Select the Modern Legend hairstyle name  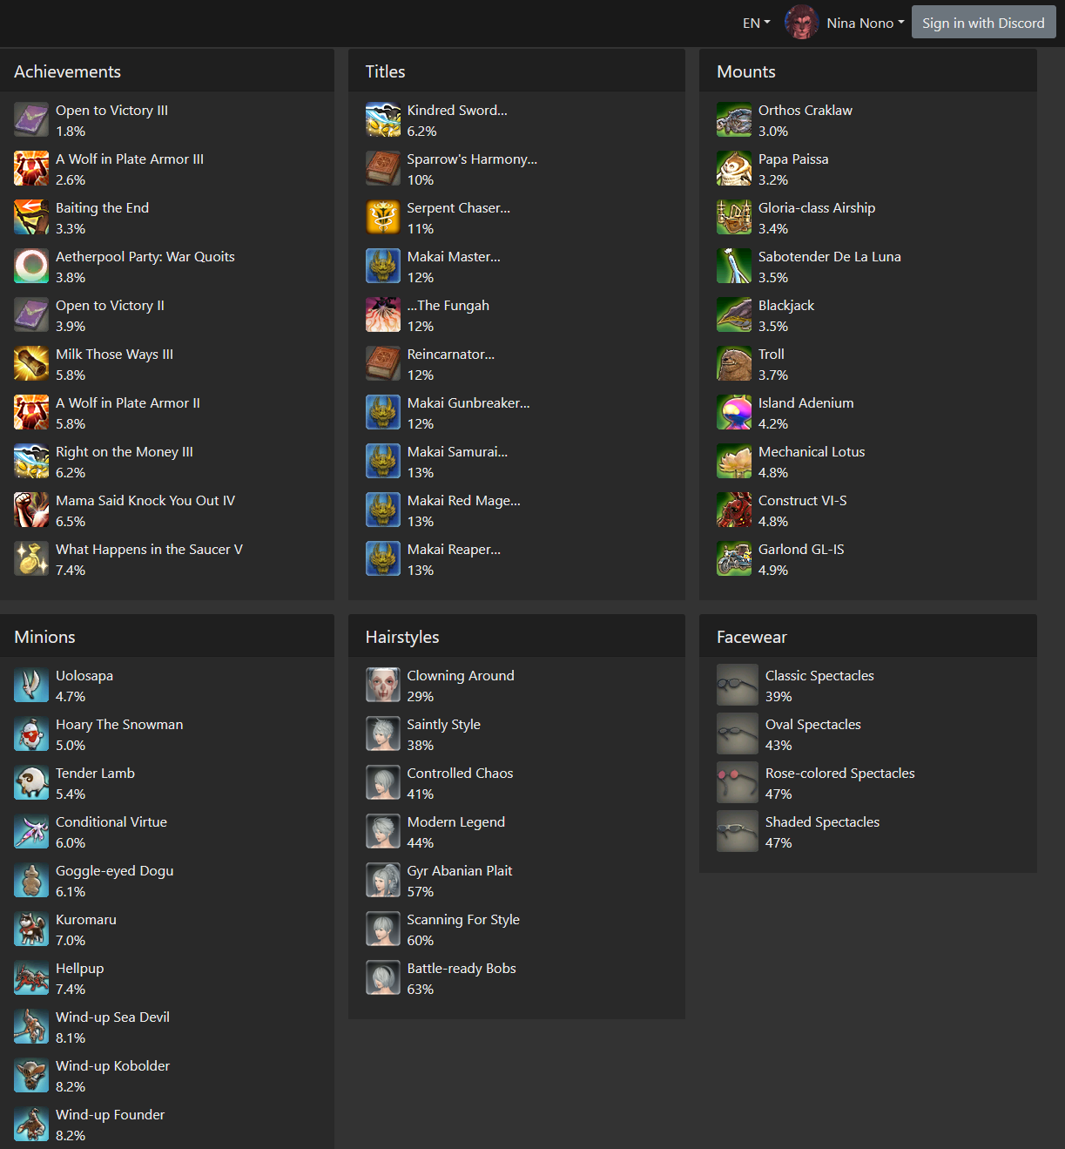pos(456,822)
